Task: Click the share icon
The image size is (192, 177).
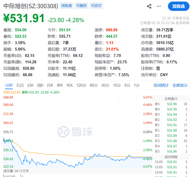Action: 149,6
